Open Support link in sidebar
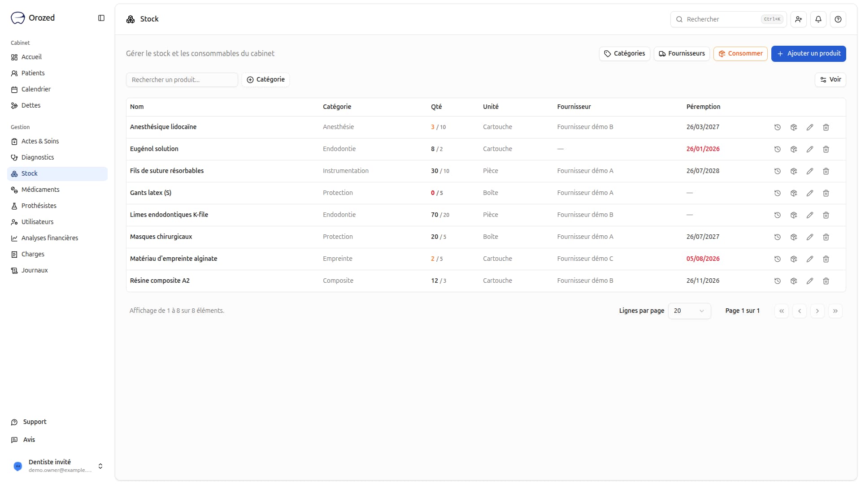 (57, 422)
